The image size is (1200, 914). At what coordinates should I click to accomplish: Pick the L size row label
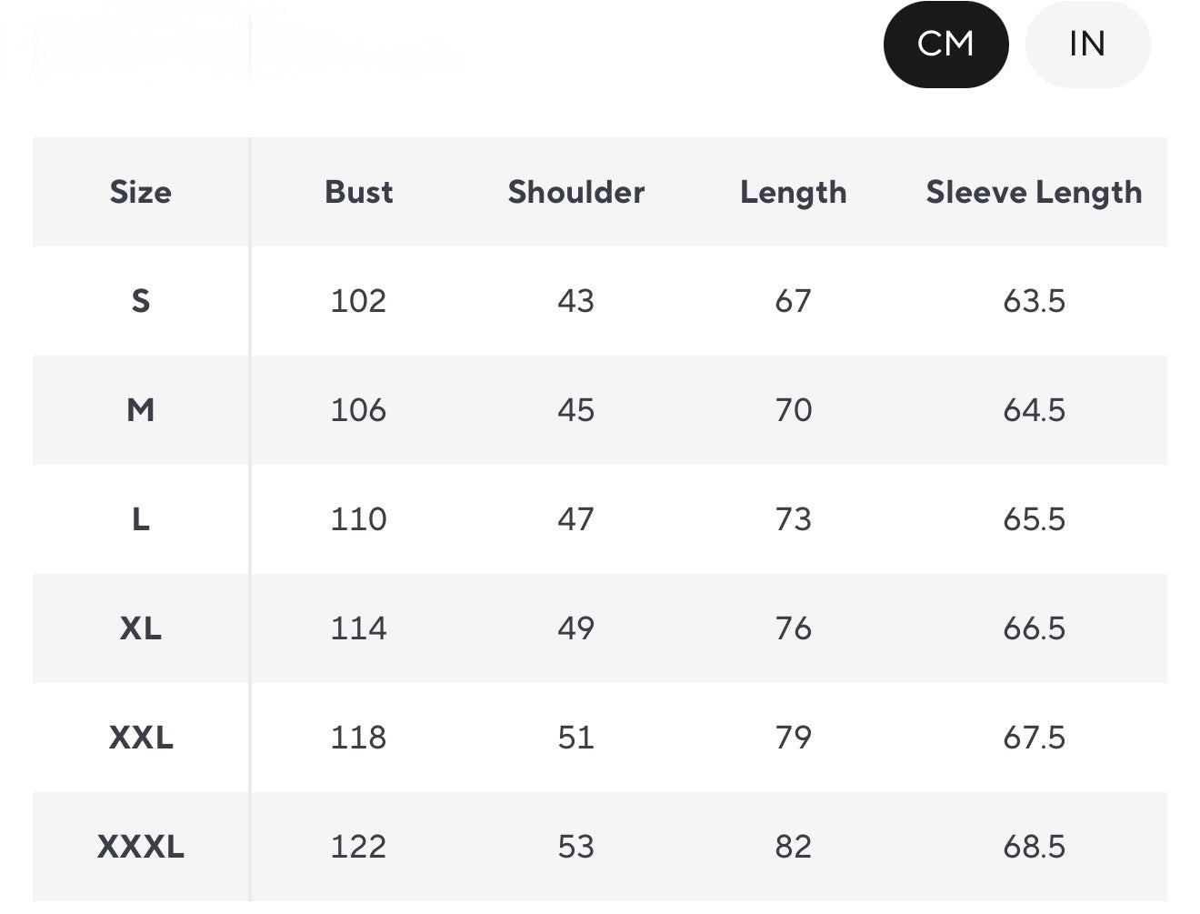pos(140,519)
